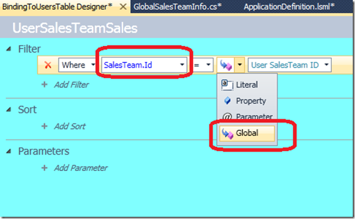Click the plus icon beside Add Filter
Image resolution: width=355 pixels, height=219 pixels.
click(44, 85)
